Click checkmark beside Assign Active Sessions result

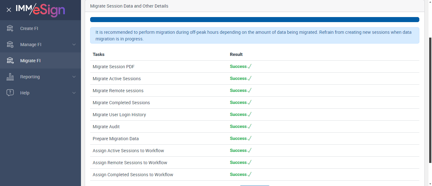(250, 150)
